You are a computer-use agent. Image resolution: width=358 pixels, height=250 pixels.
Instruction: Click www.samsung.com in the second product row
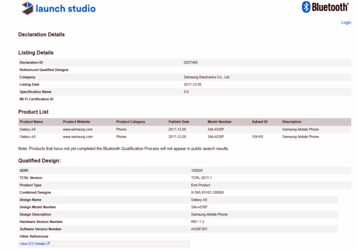(78, 137)
